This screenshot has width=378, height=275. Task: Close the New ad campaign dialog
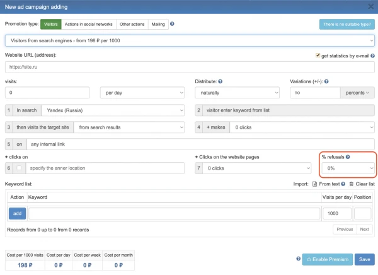click(x=371, y=6)
